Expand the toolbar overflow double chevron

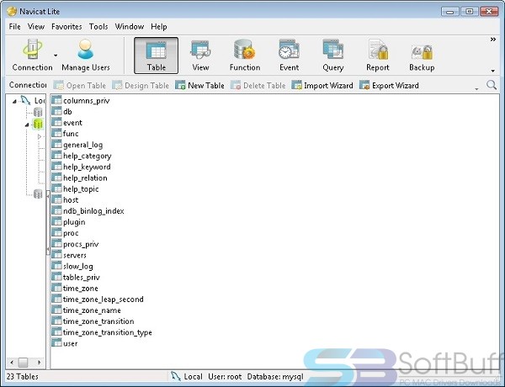[x=492, y=40]
